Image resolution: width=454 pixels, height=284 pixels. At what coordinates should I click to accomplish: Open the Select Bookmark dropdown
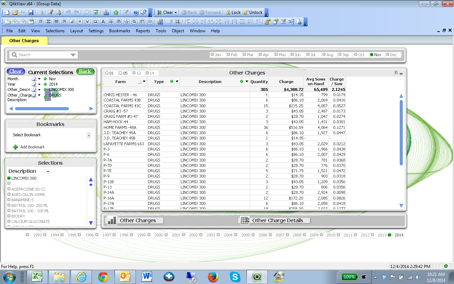pos(89,135)
